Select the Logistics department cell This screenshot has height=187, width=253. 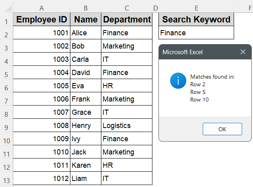pos(127,126)
